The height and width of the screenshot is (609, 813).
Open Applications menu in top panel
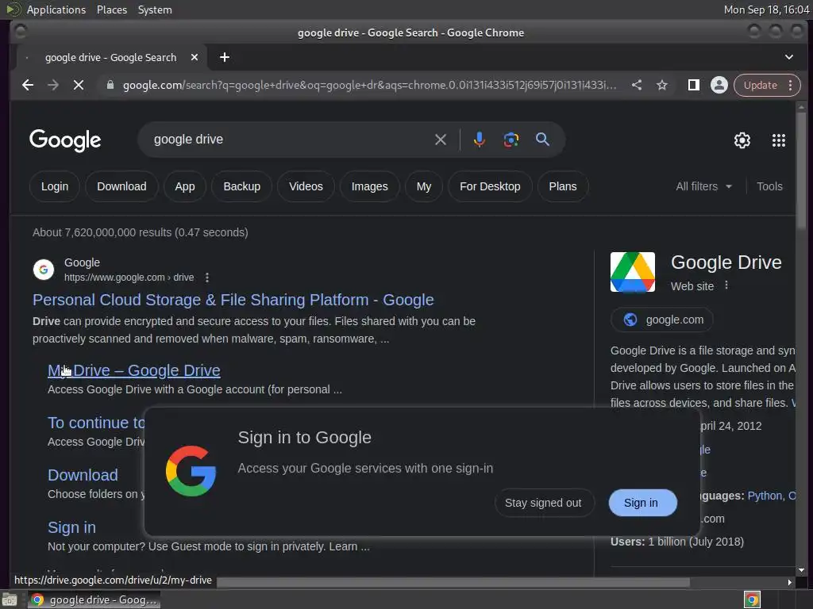click(x=56, y=10)
